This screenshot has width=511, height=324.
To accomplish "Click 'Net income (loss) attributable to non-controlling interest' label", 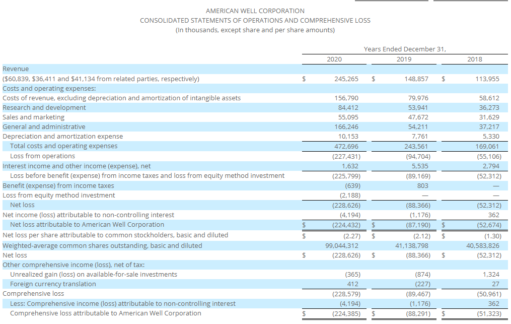I will 88,215.
